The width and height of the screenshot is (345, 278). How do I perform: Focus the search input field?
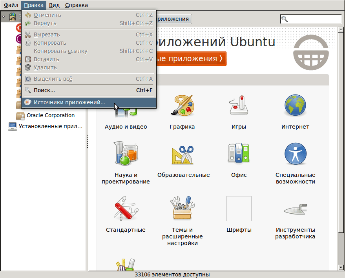tap(311, 19)
